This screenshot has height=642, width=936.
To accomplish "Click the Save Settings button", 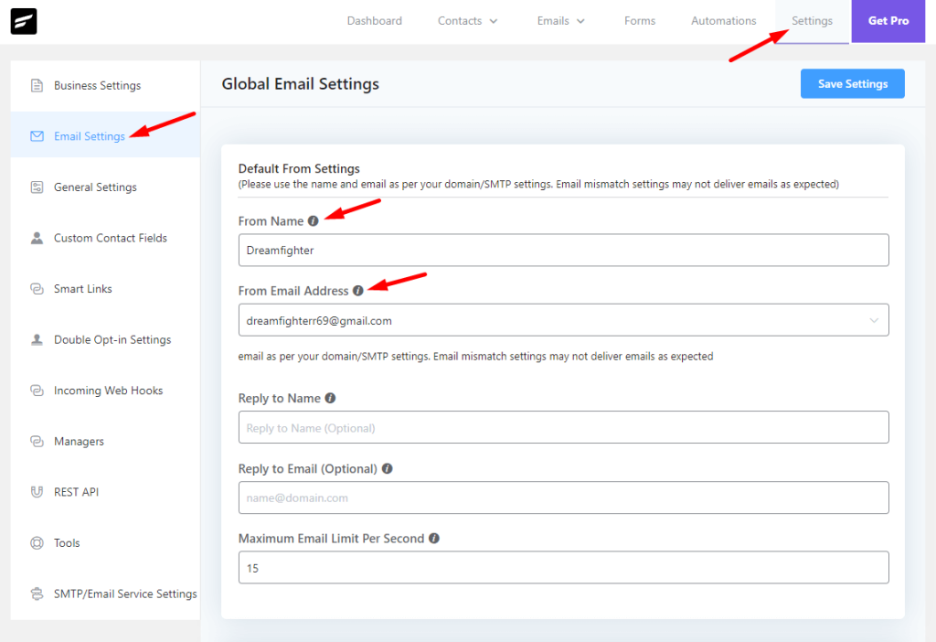I will tap(852, 83).
